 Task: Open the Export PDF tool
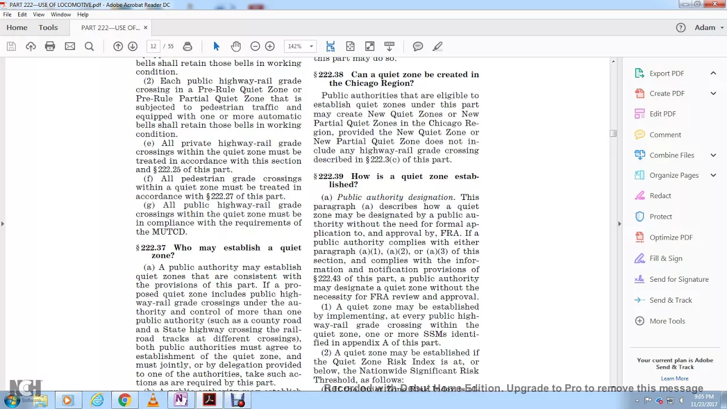667,73
